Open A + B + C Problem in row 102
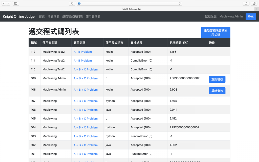The width and height of the screenshot is (259, 162). point(85,145)
